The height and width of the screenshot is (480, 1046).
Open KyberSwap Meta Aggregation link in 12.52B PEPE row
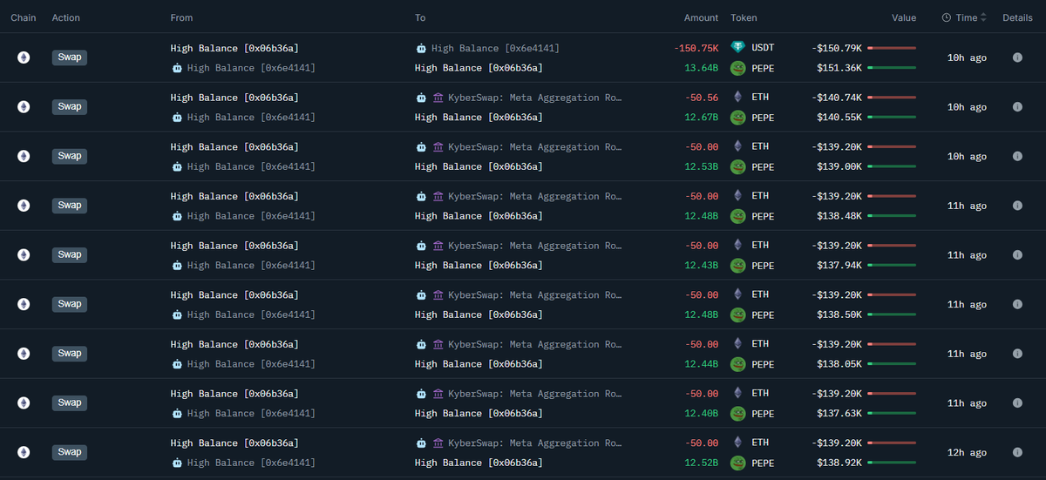(535, 443)
